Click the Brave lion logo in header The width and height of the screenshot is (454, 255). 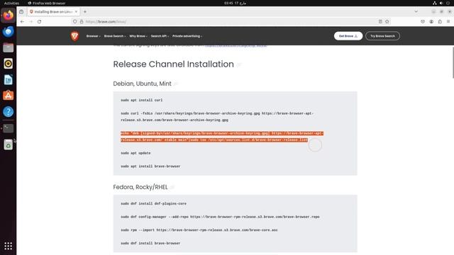[74, 36]
